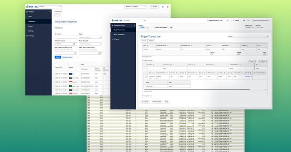
Task: Click the Date To input field
Action: (89, 53)
